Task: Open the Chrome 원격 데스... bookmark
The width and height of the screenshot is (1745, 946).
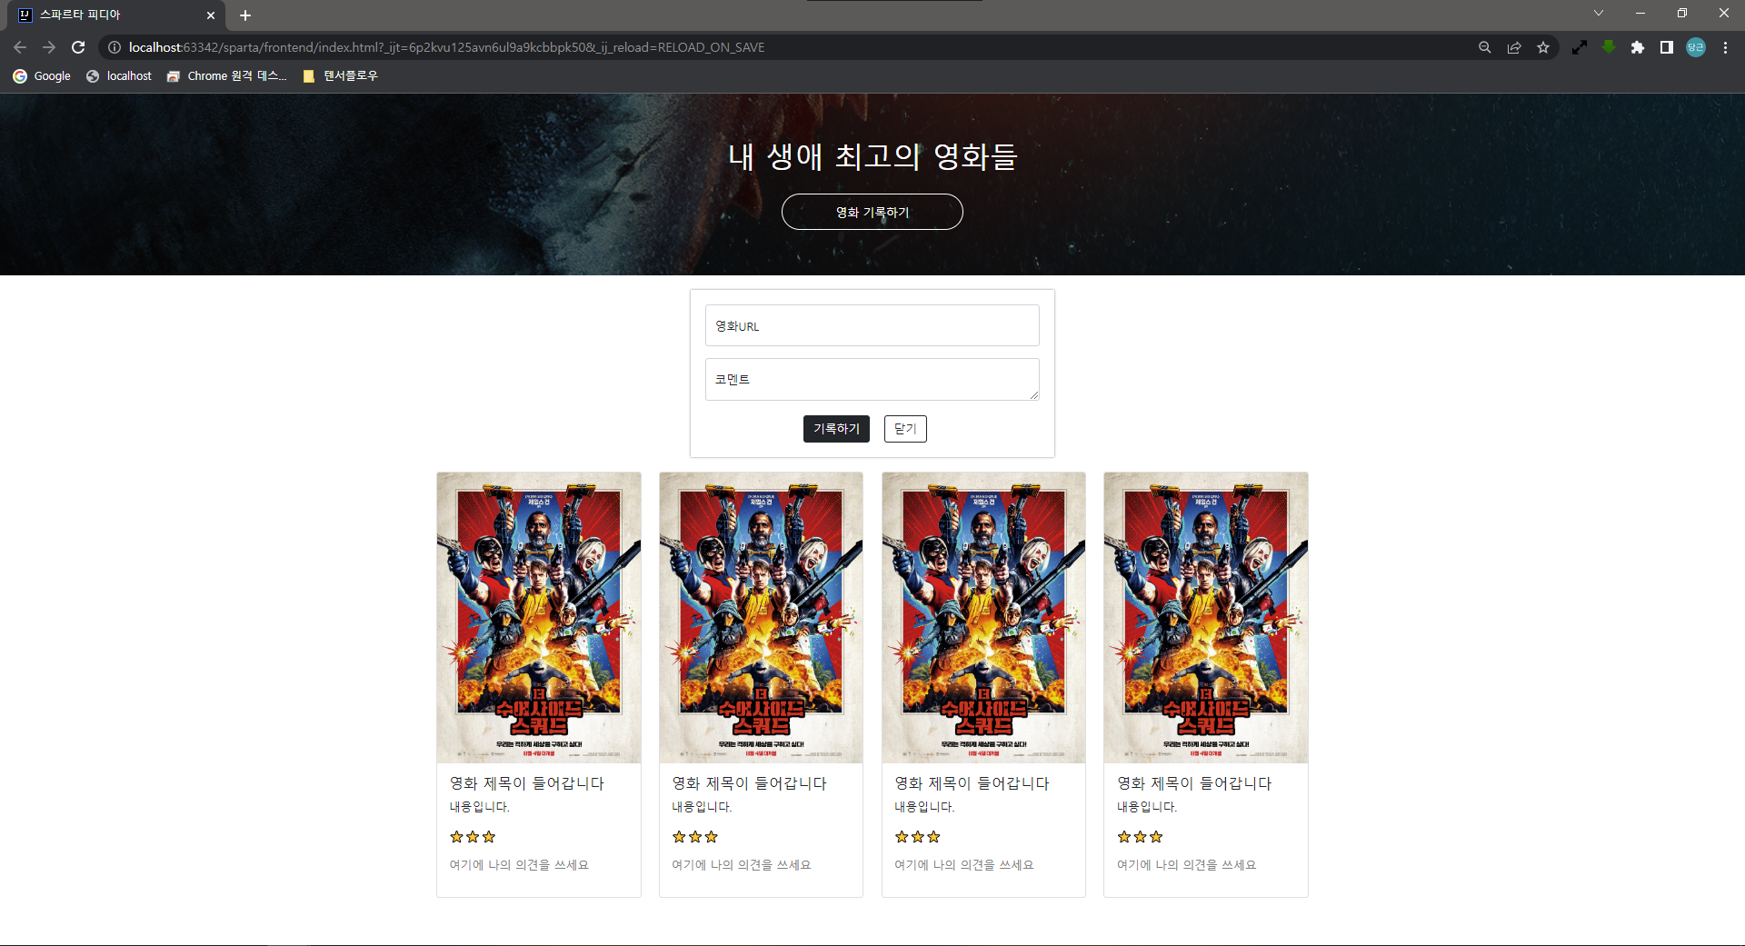Action: point(226,76)
